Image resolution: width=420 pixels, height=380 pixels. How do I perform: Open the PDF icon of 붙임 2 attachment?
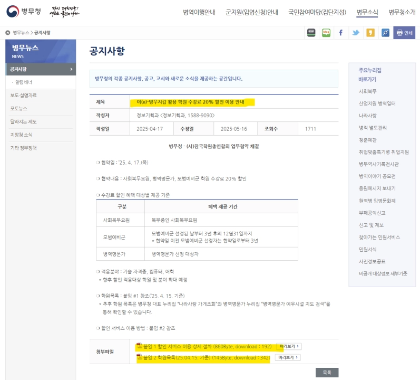(x=139, y=357)
